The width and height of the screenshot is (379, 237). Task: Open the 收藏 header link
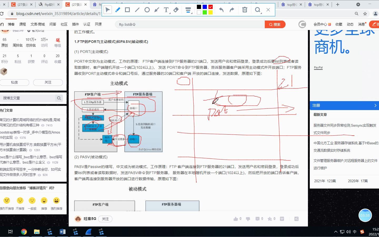pyautogui.click(x=339, y=24)
